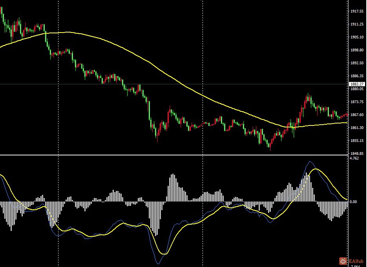Image resolution: width=367 pixels, height=267 pixels.
Task: Toggle the highlighted 1882.27 price tag
Action: (x=357, y=84)
